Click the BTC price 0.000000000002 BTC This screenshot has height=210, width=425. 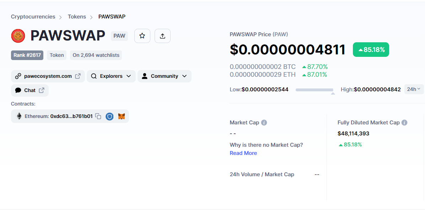(x=263, y=67)
